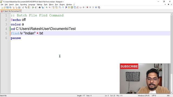Toggle synchronize vertical scrolling
173x97 pixels.
click(53, 7)
